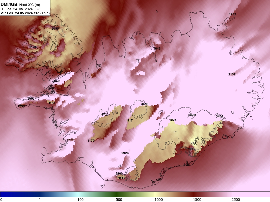Click the DMI/IGB title in the legend box
270x202 pixels.
[x=9, y=5]
